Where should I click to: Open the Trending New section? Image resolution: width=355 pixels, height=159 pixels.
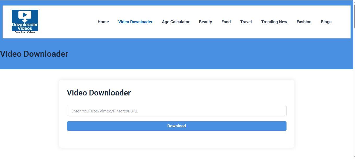[274, 22]
